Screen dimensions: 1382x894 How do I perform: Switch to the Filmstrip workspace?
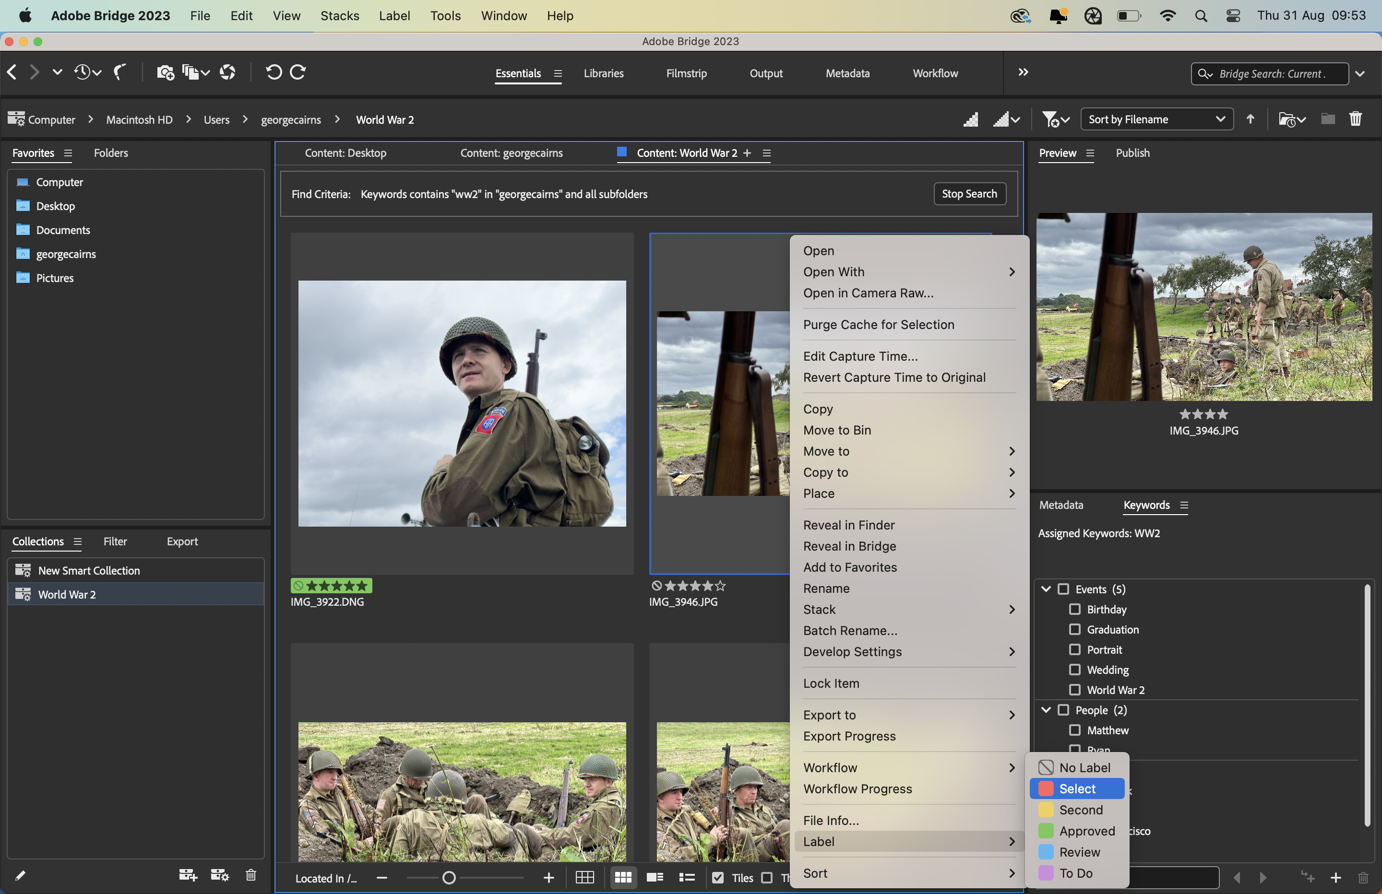[x=686, y=74]
